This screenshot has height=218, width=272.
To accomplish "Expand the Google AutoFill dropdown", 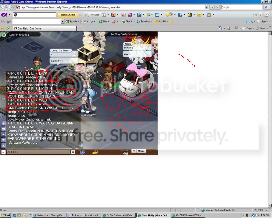I will tap(167, 22).
